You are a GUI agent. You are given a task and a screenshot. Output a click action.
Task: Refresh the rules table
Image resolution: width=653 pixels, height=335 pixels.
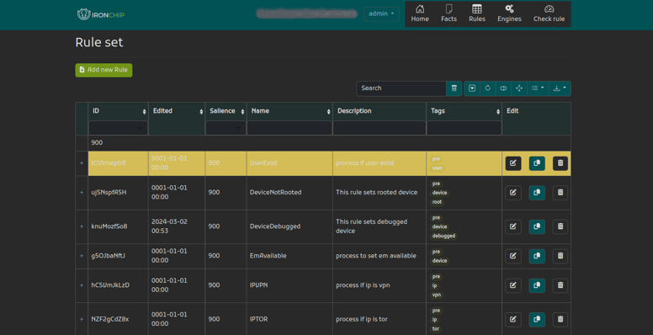[488, 88]
